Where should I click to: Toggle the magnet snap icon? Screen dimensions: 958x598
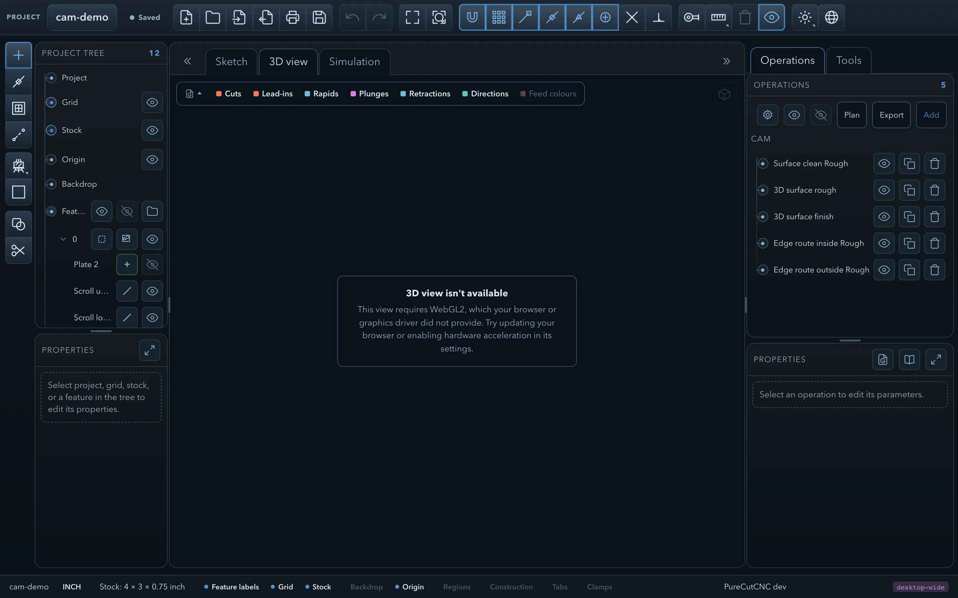click(472, 17)
